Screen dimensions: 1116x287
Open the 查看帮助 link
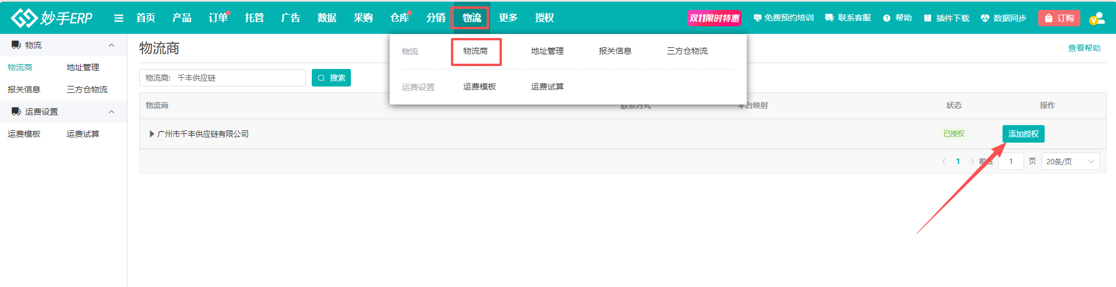pyautogui.click(x=1084, y=48)
